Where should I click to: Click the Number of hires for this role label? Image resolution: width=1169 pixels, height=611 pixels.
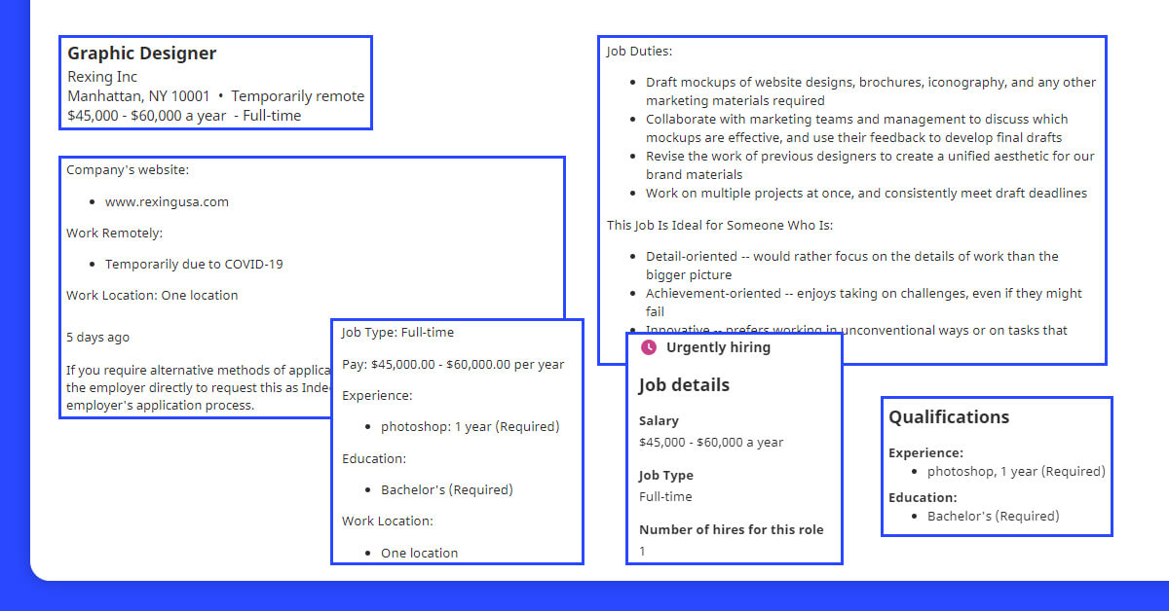pos(732,530)
